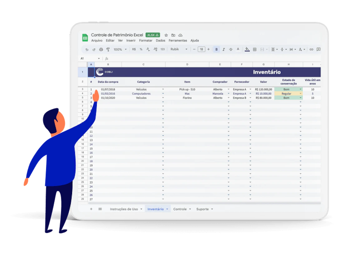Open Empresa B fornecedor dropdown arrow
The height and width of the screenshot is (256, 337).
click(x=250, y=98)
